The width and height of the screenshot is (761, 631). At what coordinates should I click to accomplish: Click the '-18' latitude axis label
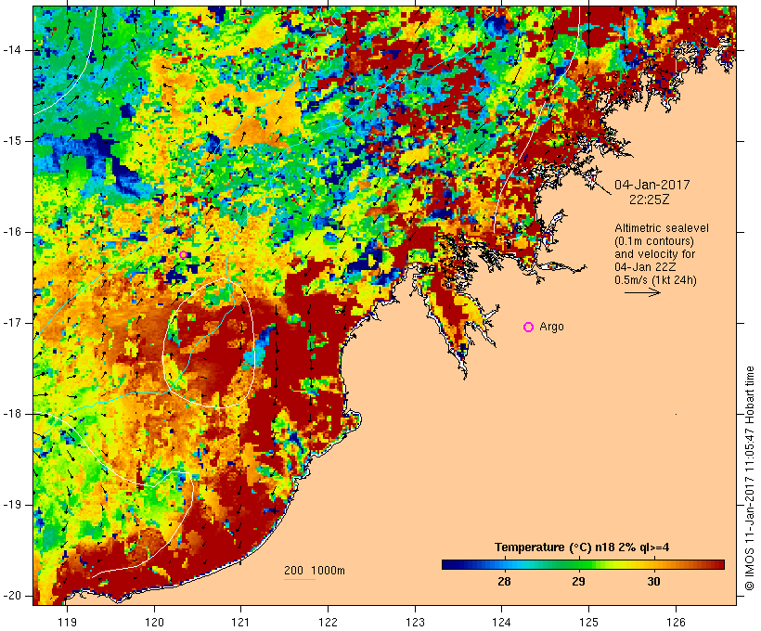pos(12,414)
